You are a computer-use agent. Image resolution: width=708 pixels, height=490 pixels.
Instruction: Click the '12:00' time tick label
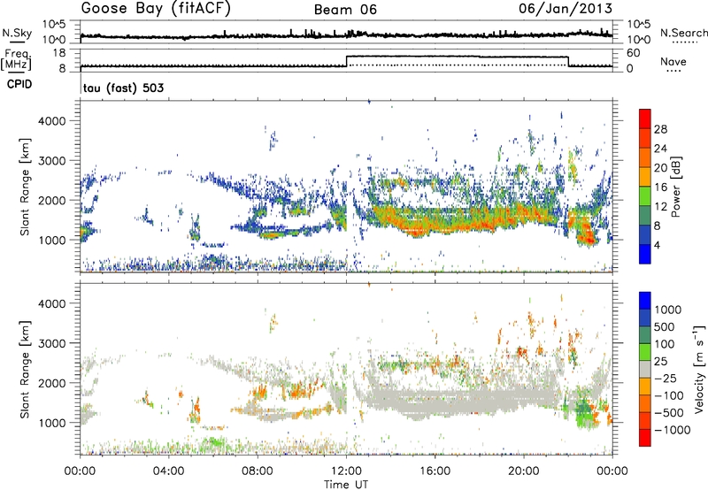click(x=346, y=471)
